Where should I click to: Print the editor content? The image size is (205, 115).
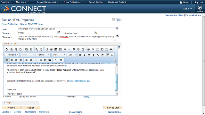pyautogui.click(x=16, y=50)
